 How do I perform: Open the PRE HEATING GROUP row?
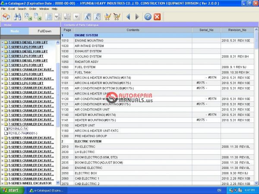[x=158, y=136]
